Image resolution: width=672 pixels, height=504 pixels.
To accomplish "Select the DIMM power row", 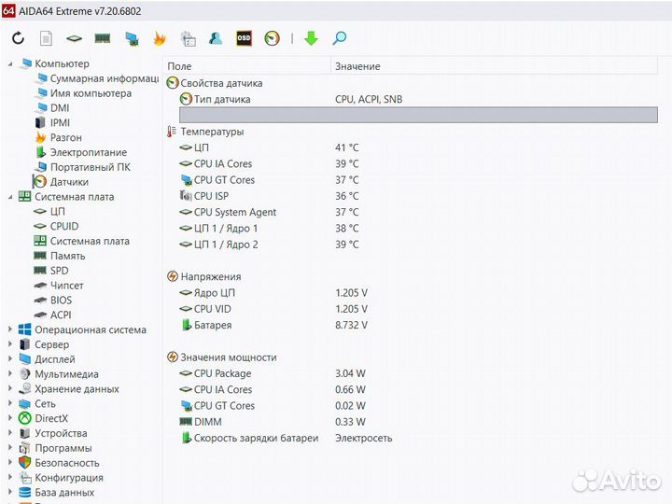I will point(418,422).
